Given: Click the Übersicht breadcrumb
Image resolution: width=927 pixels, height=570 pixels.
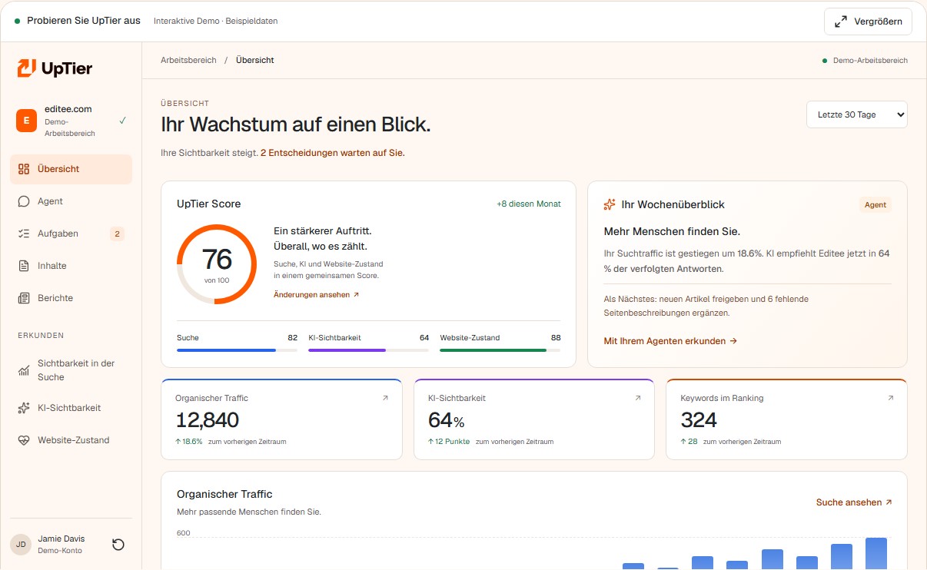Looking at the screenshot, I should pos(255,60).
